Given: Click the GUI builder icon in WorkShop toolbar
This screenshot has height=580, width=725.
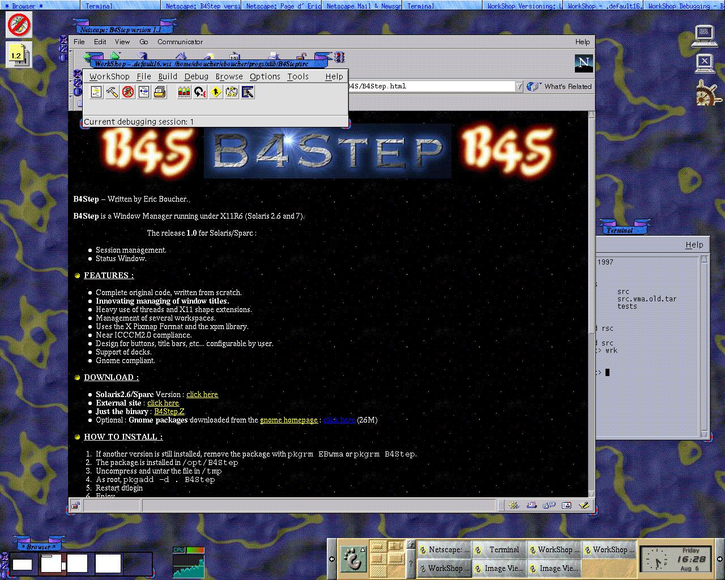Looking at the screenshot, I should 248,92.
